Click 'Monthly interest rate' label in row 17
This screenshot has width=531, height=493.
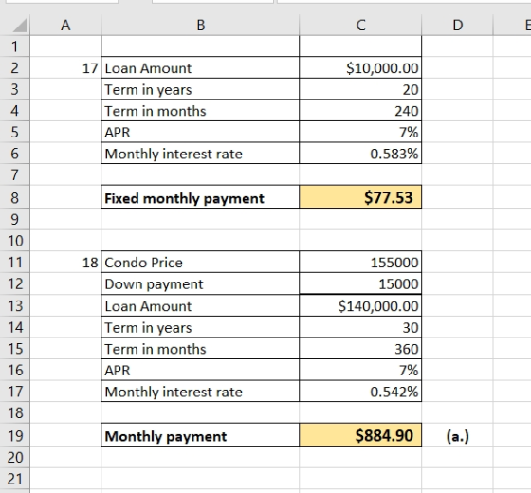[174, 393]
